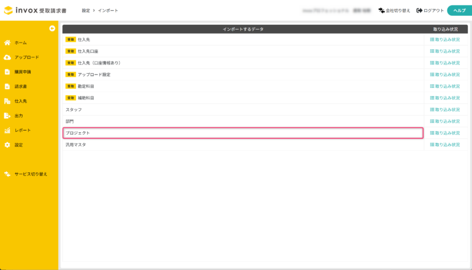Open 請求書 menu item
Viewport: 472px width, 270px height.
point(21,86)
